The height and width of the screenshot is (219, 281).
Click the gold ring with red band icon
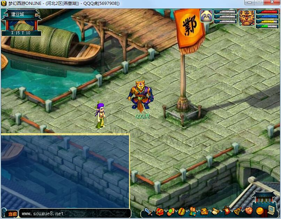(181, 212)
